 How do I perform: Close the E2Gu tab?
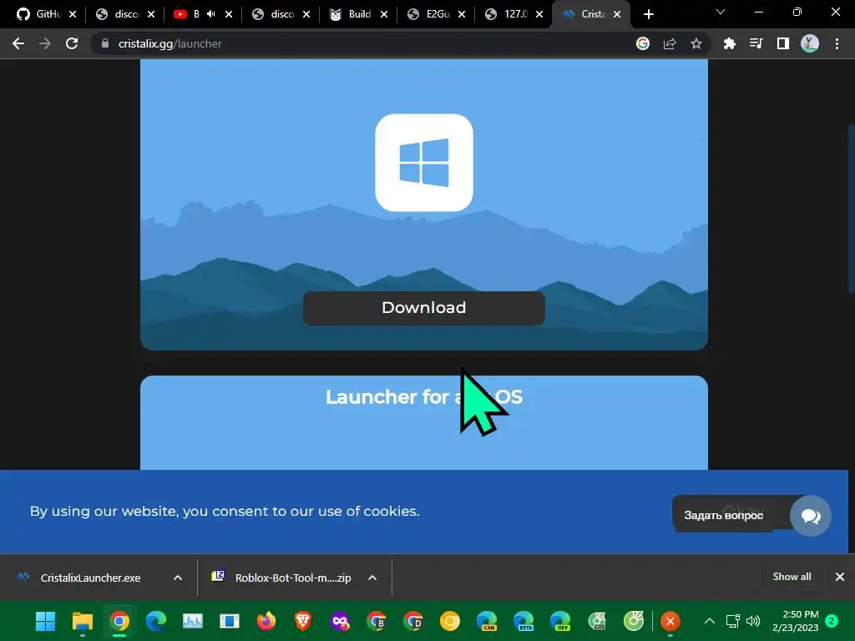click(461, 14)
